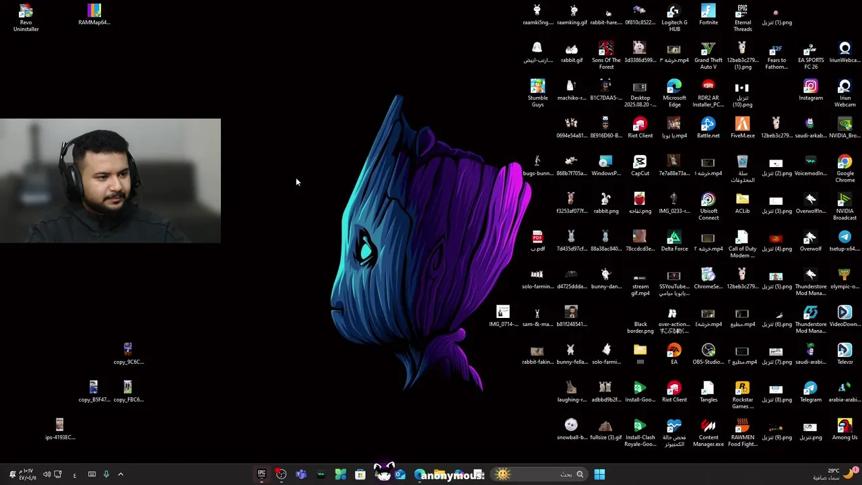Open Call of Duty Modern shortcut

point(742,244)
